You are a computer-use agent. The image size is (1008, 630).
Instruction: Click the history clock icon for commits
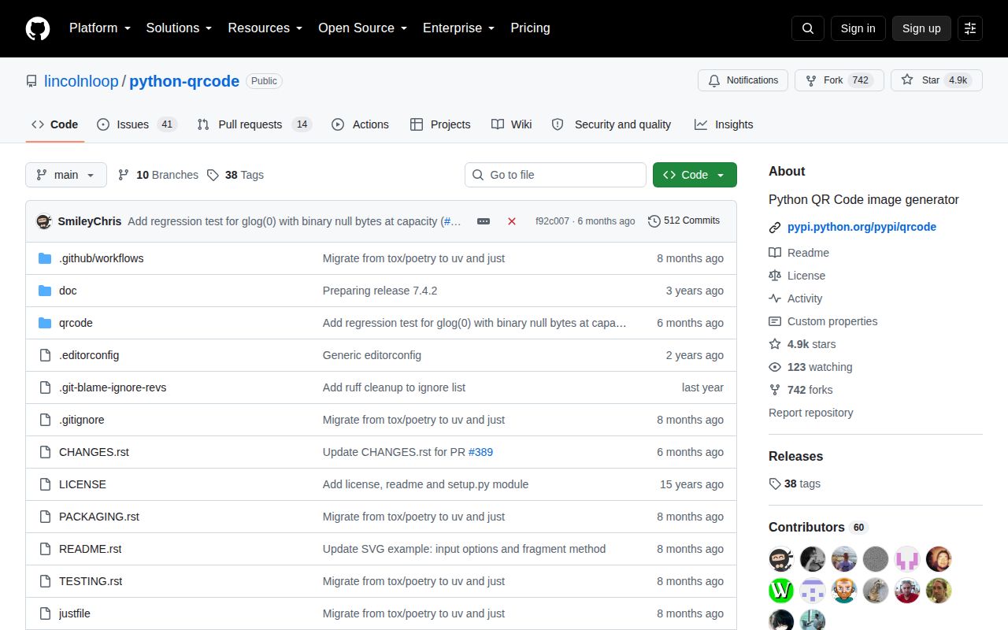pos(654,221)
